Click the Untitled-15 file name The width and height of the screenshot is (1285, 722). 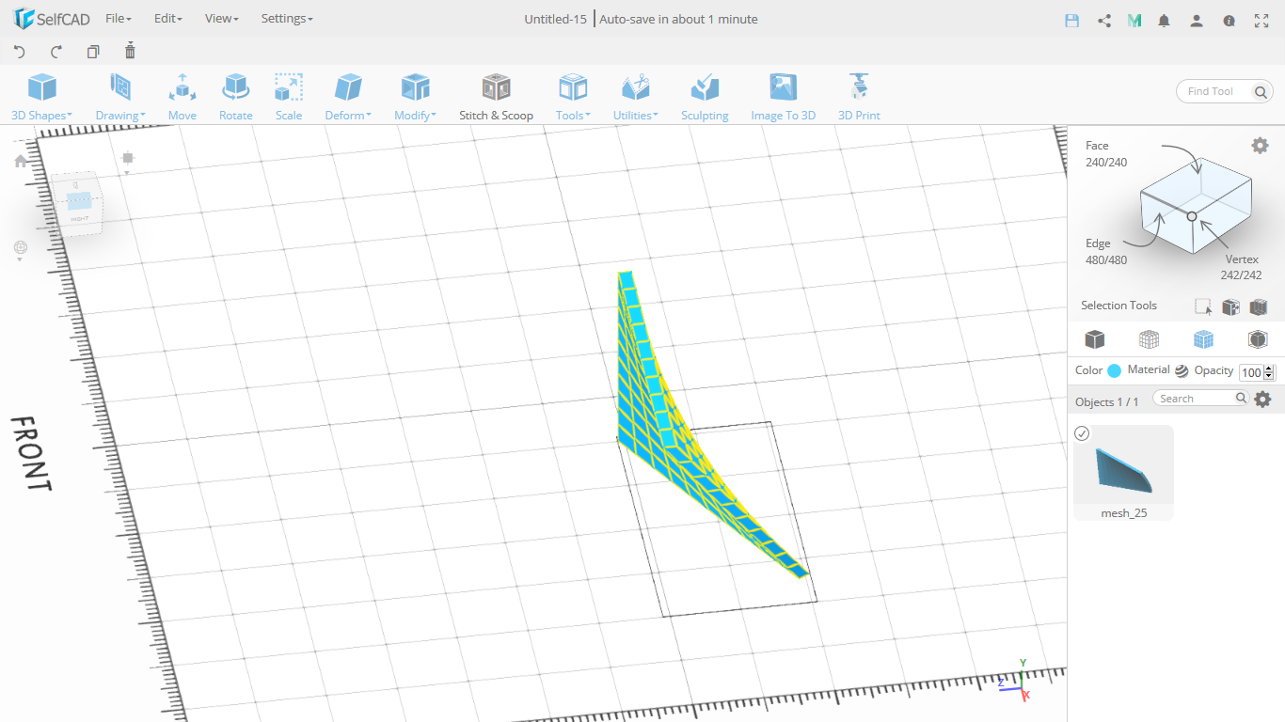(555, 19)
